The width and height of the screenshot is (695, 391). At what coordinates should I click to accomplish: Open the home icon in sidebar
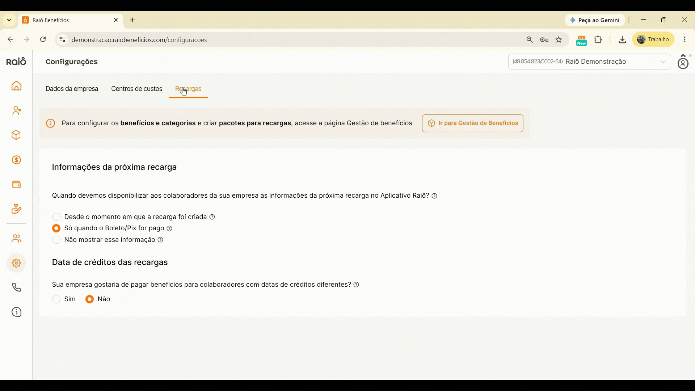point(16,86)
